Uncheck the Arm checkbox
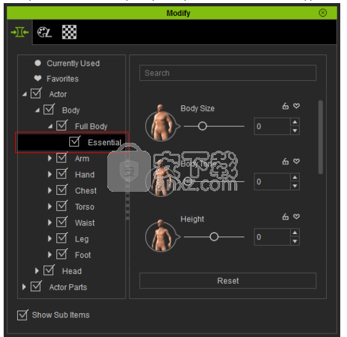 click(62, 157)
